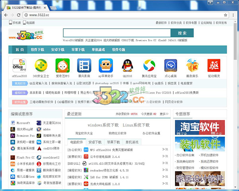
Task: Open office2003免费版 link
Action: (x=187, y=93)
